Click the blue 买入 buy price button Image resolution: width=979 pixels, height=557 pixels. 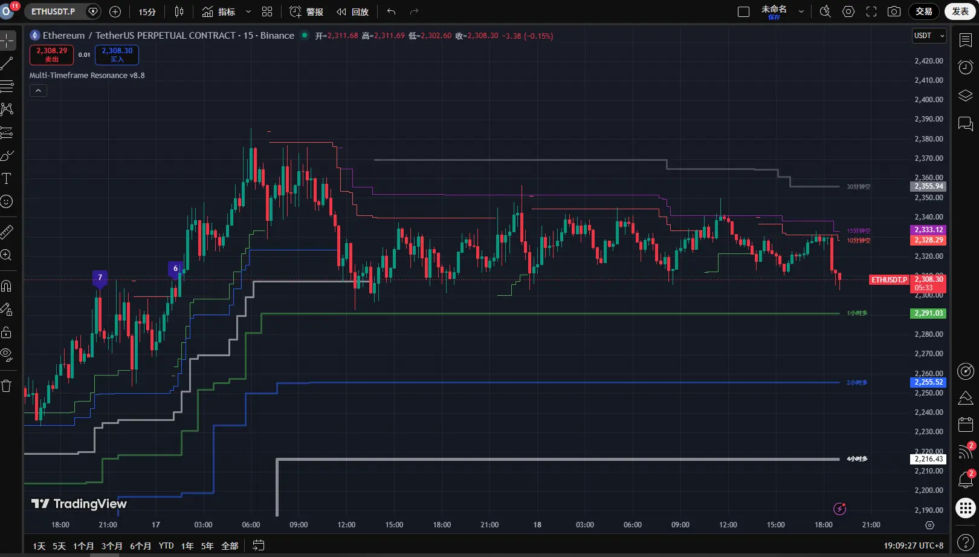coord(117,54)
